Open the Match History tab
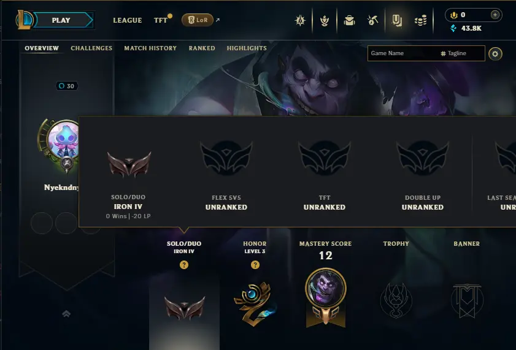 pos(150,48)
